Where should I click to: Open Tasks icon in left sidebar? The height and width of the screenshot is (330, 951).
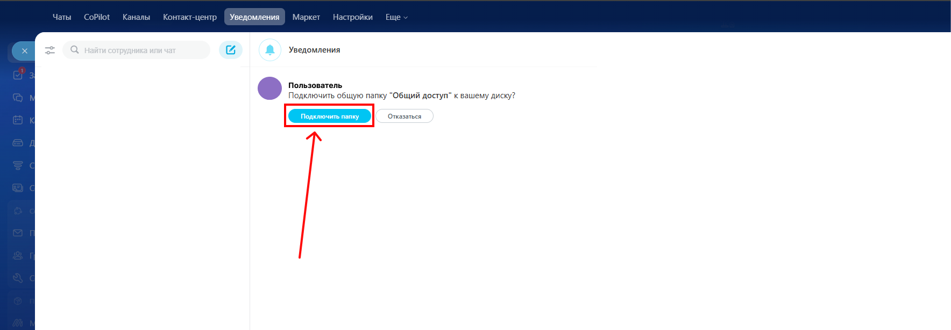(18, 75)
